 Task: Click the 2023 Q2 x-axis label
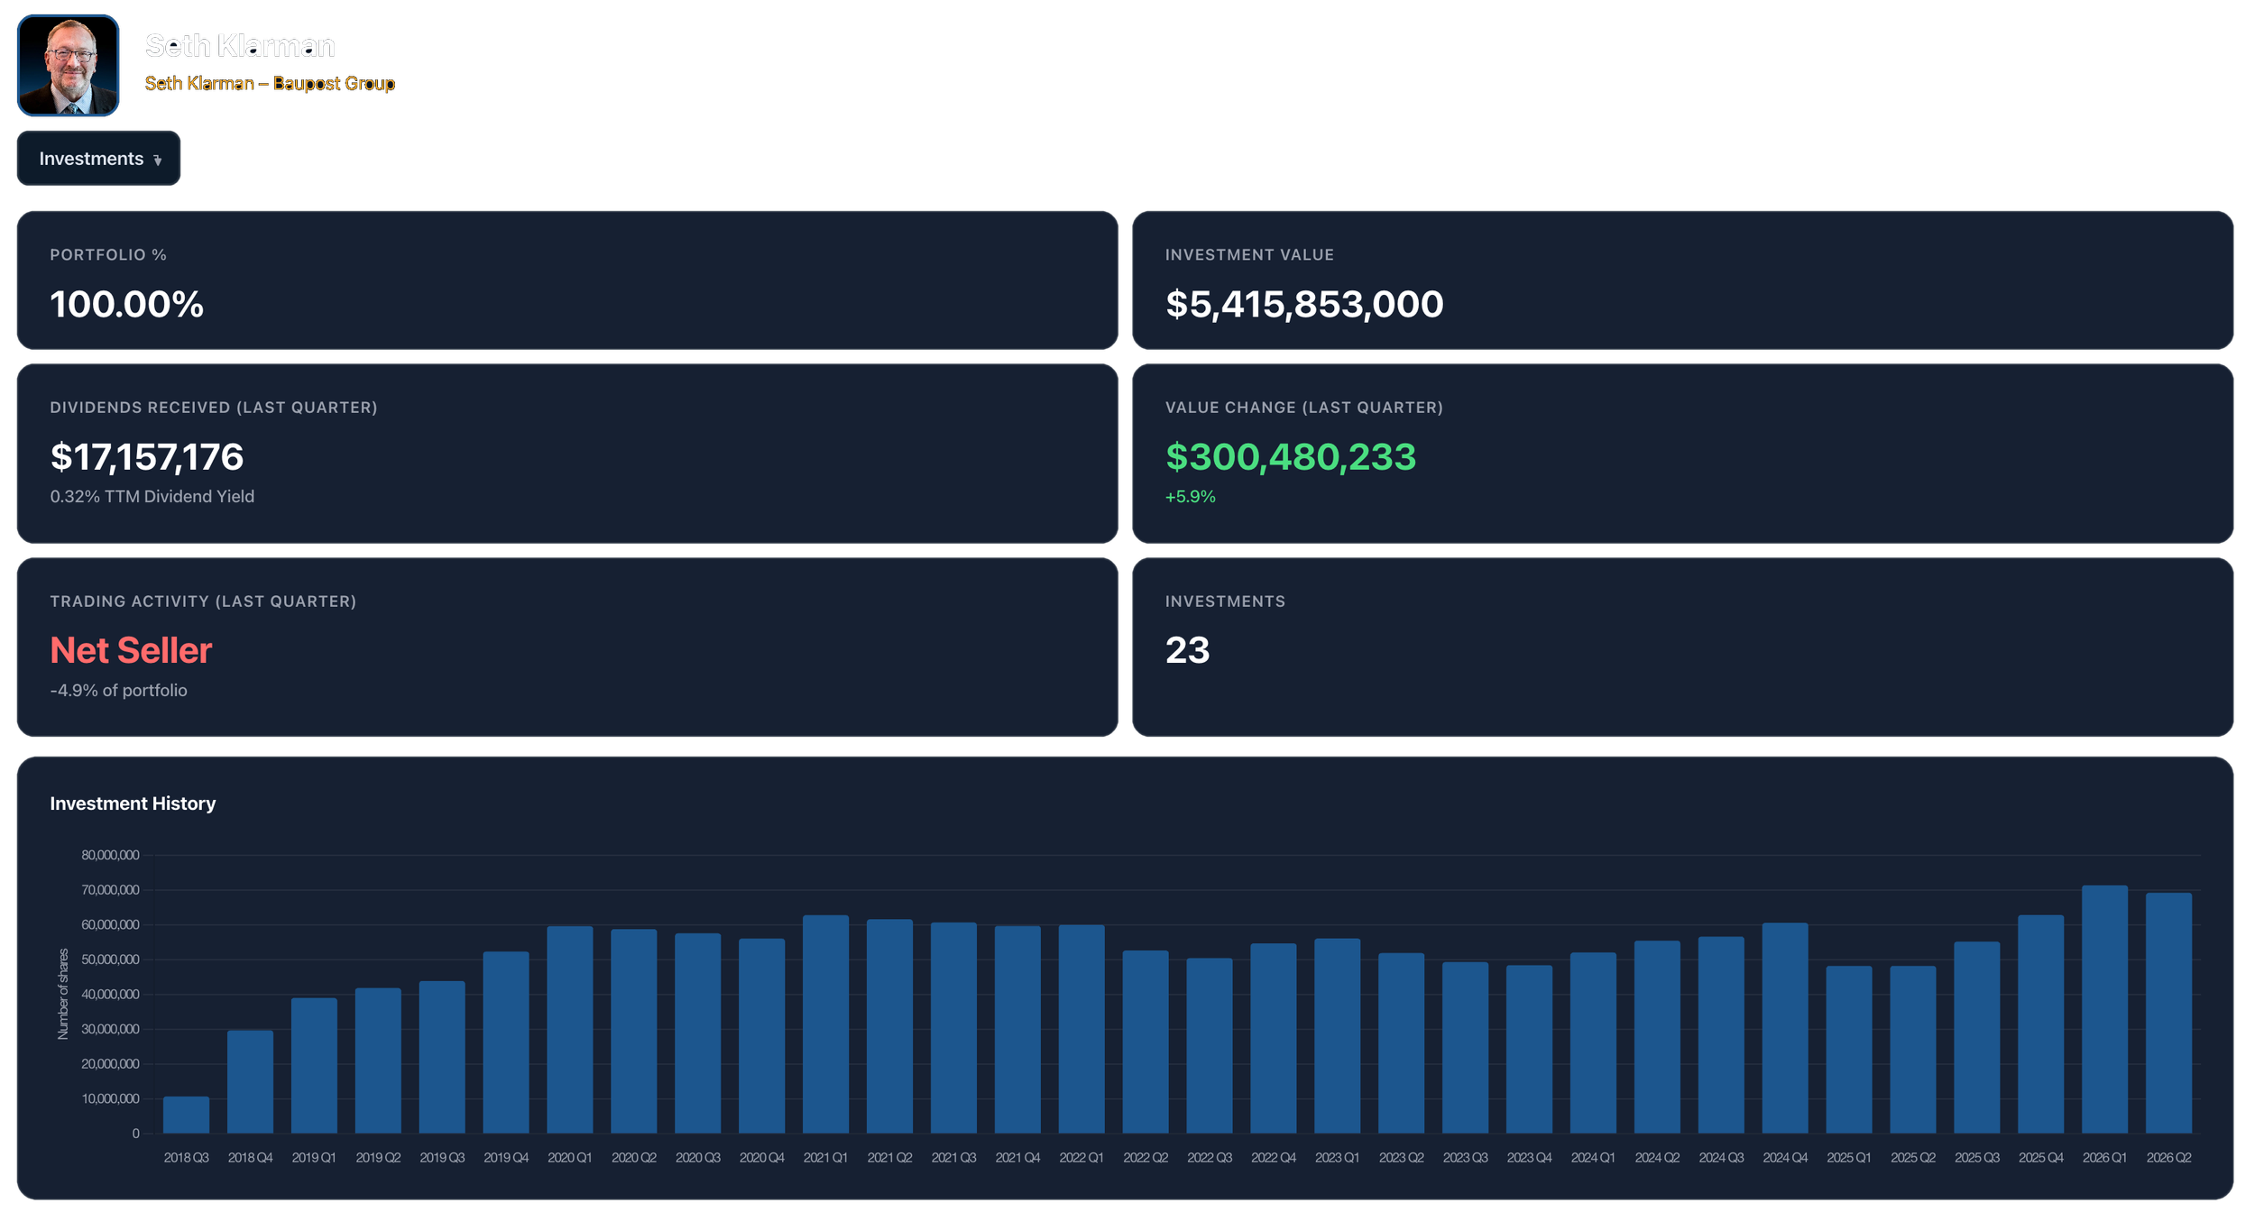coord(1402,1158)
